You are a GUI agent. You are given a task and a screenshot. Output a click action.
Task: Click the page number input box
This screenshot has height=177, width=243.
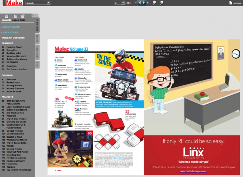[x=118, y=3]
